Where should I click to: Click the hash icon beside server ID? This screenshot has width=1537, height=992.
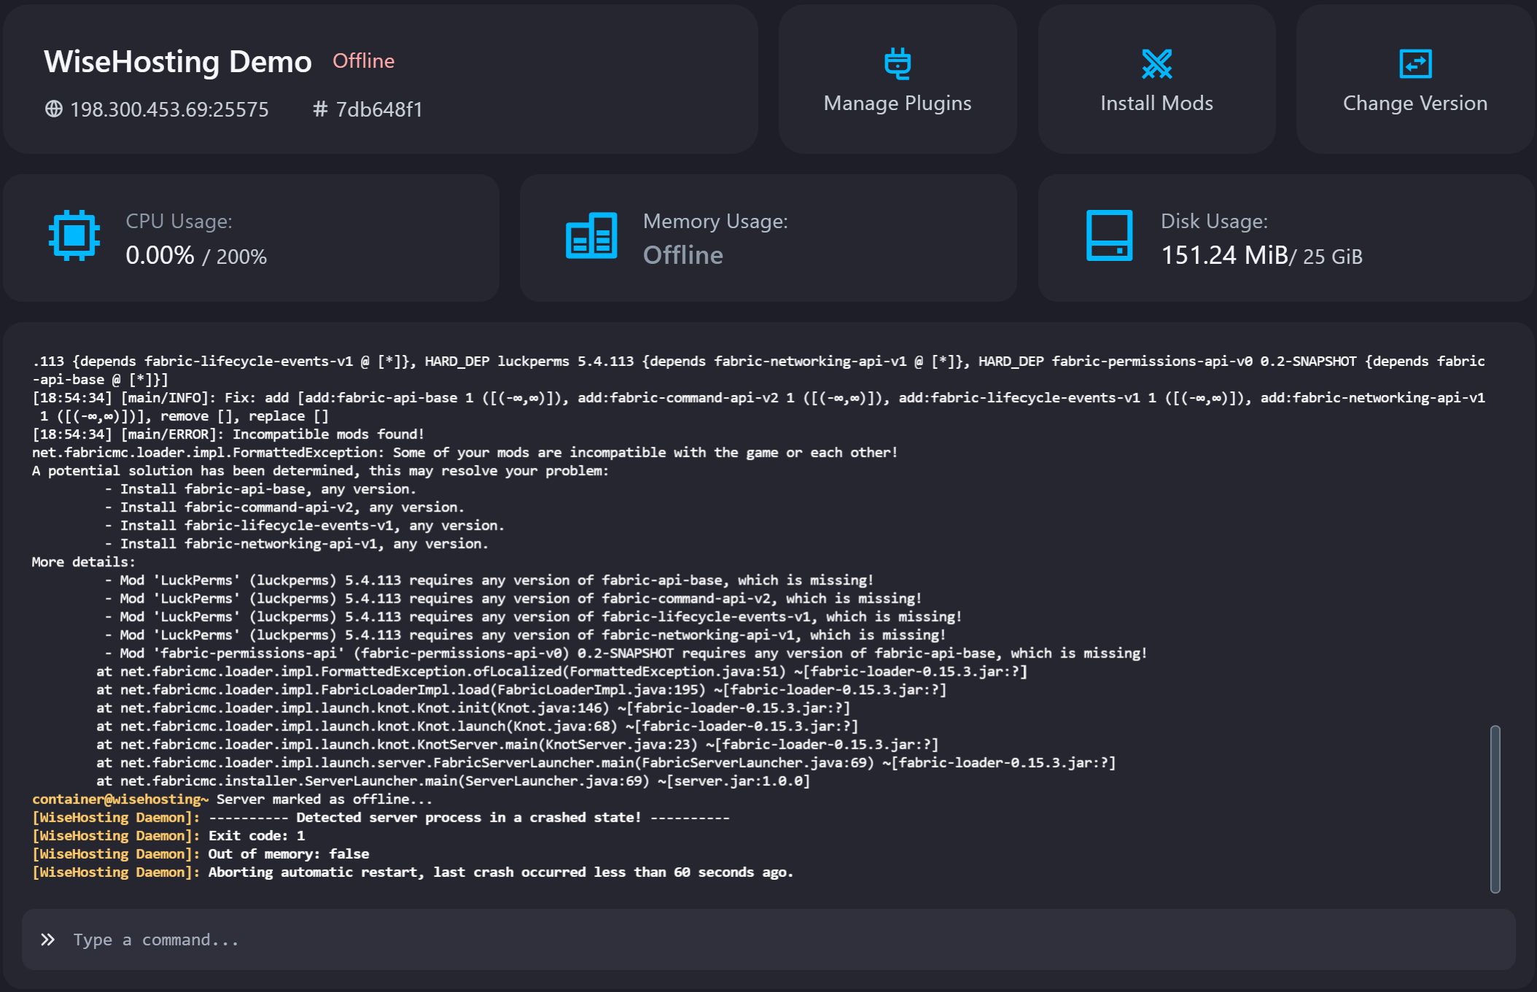(319, 109)
